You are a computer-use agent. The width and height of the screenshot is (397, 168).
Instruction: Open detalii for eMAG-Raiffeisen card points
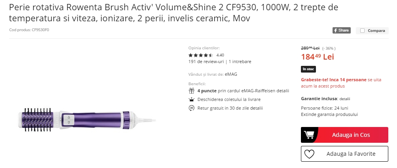tap(282, 91)
